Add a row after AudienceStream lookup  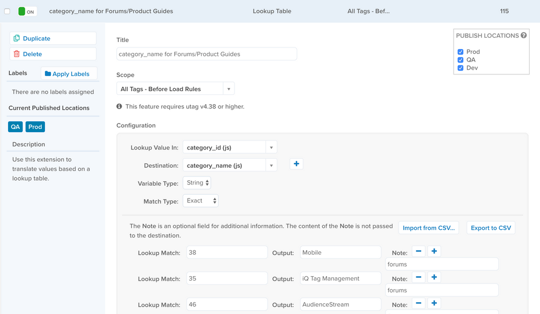pos(434,303)
